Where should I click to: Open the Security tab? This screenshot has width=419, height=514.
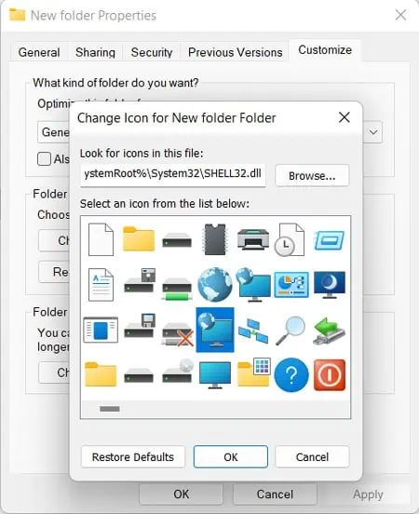click(152, 52)
